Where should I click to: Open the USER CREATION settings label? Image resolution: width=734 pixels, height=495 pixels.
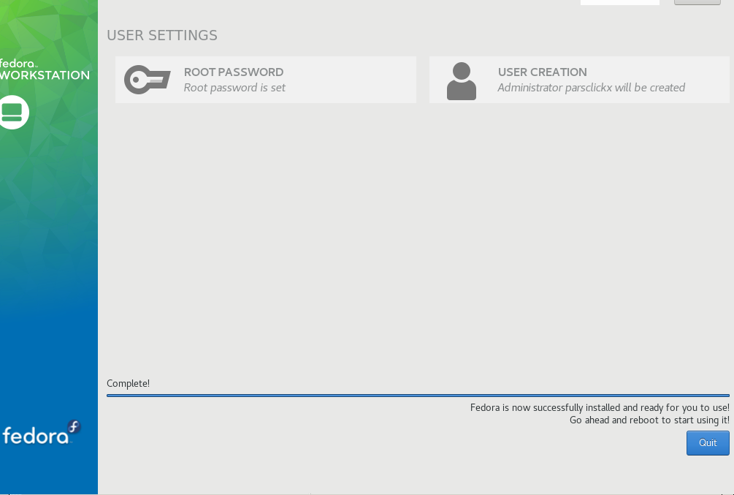pyautogui.click(x=542, y=72)
